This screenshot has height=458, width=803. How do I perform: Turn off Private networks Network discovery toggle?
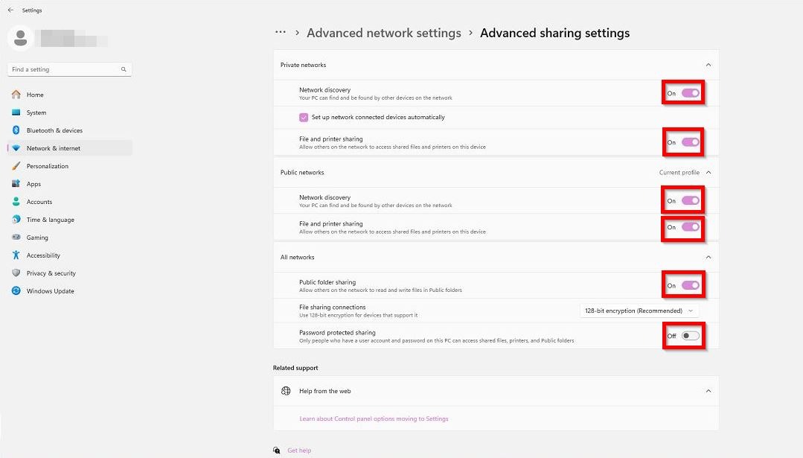[690, 93]
